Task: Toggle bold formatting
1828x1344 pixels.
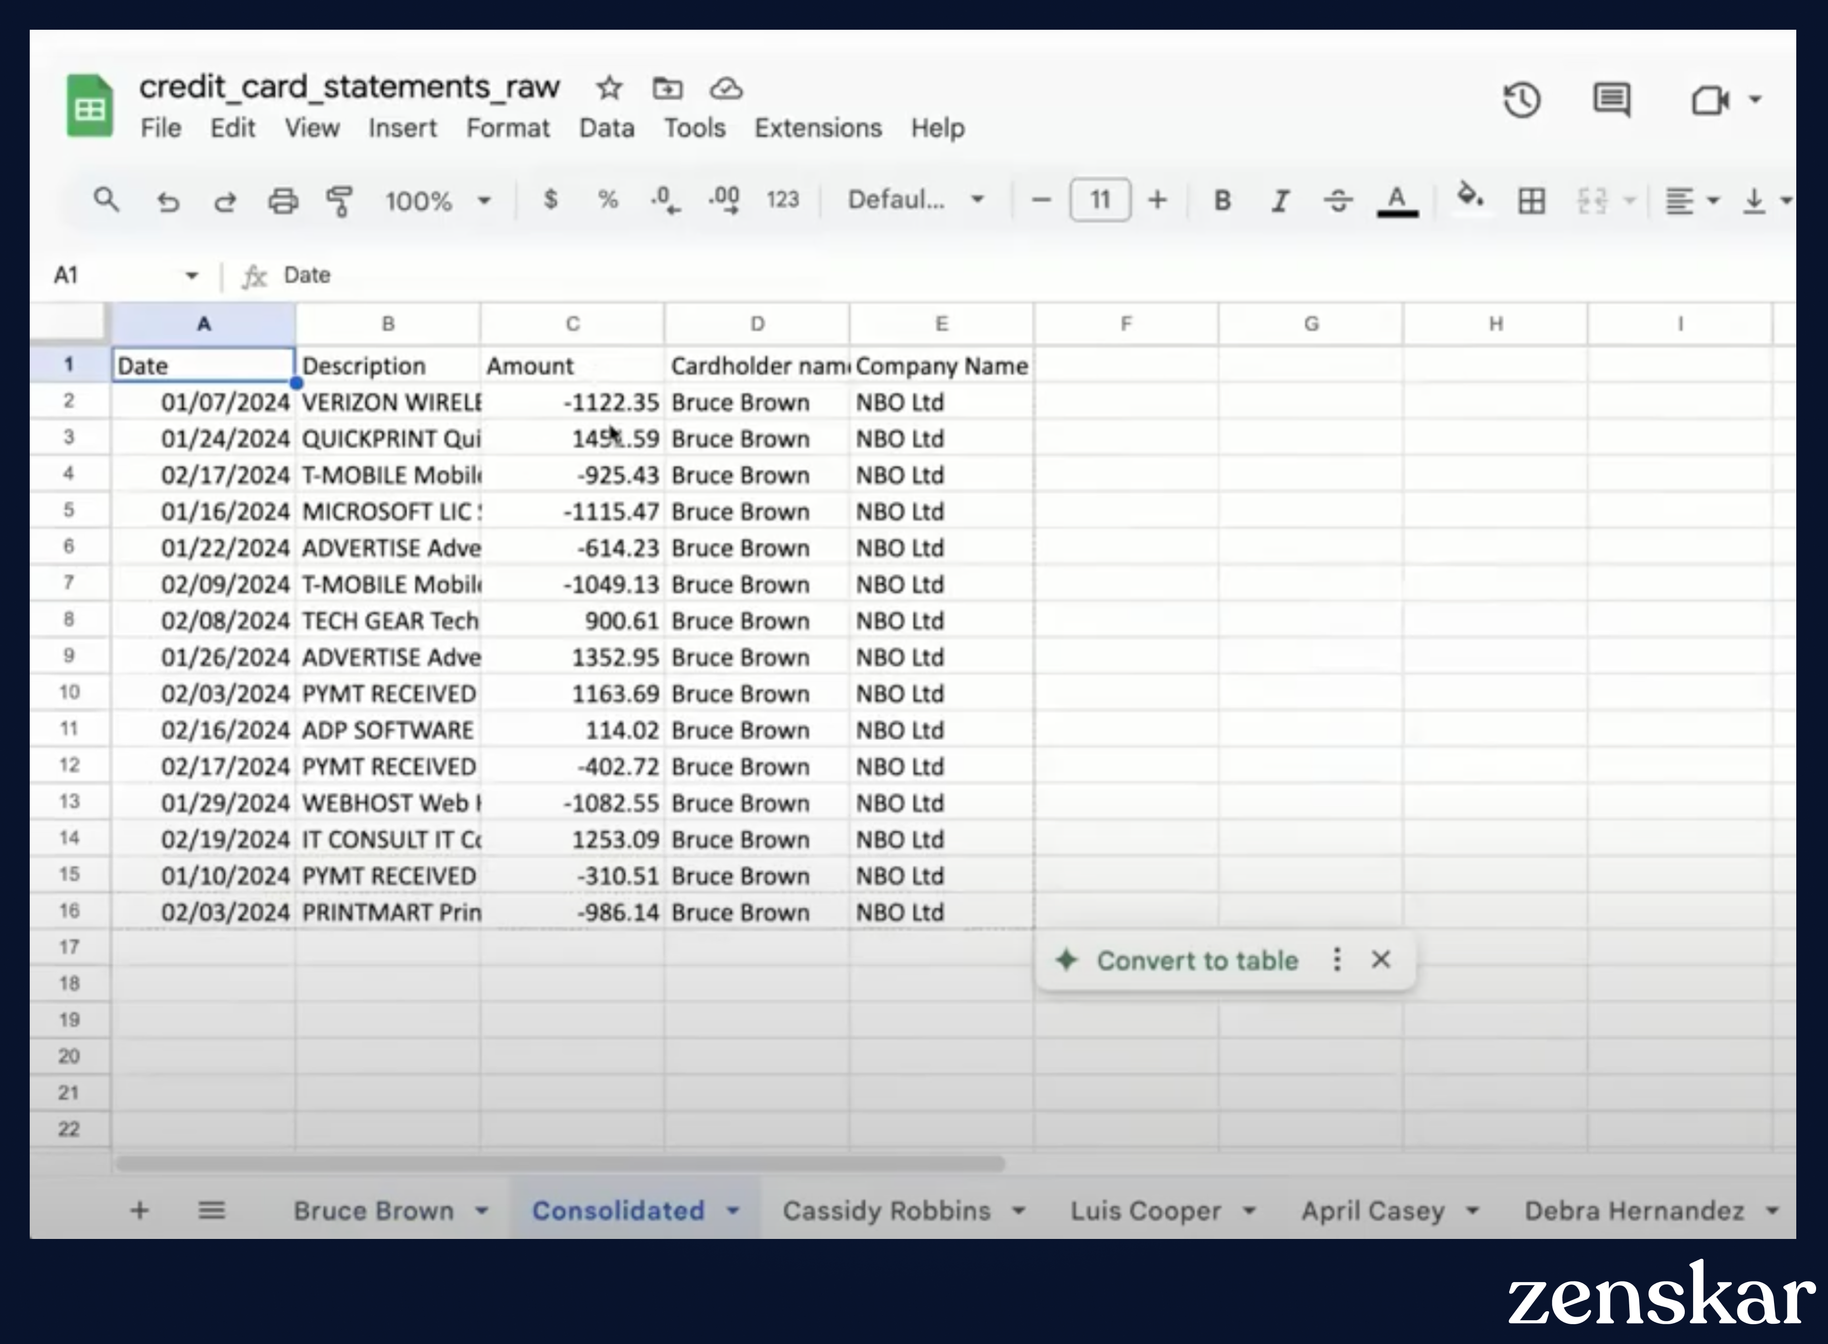Action: pyautogui.click(x=1222, y=200)
